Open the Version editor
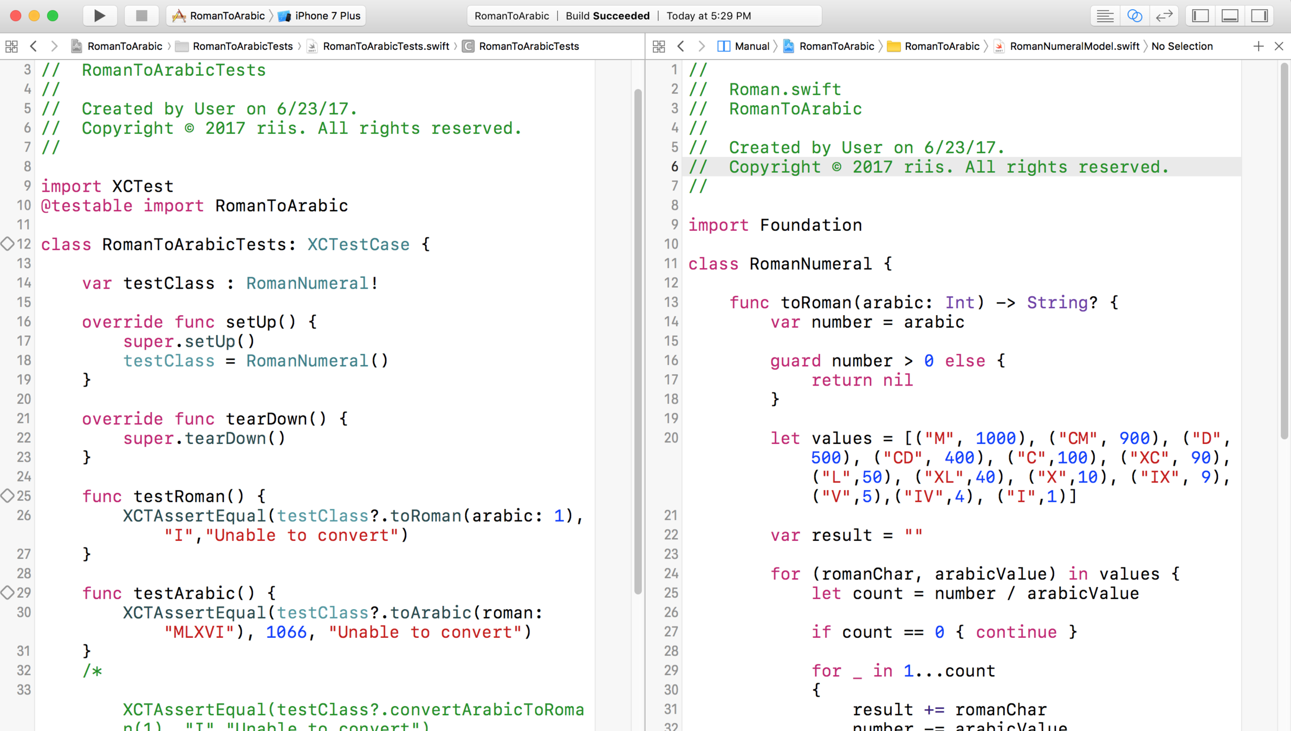This screenshot has width=1291, height=731. 1164,16
